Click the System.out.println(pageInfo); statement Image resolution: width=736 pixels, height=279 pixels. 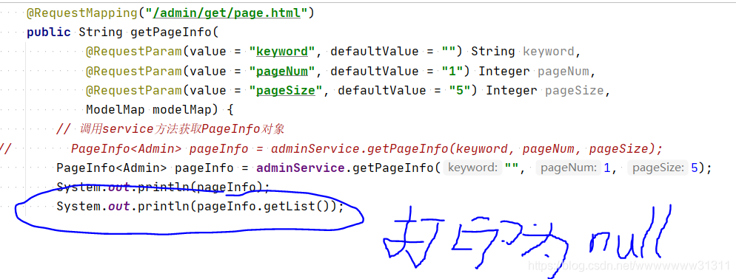[x=164, y=187]
